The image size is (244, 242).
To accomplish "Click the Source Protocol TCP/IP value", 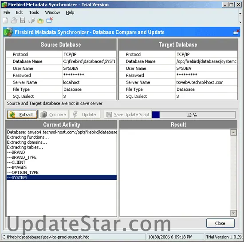I will [89, 54].
